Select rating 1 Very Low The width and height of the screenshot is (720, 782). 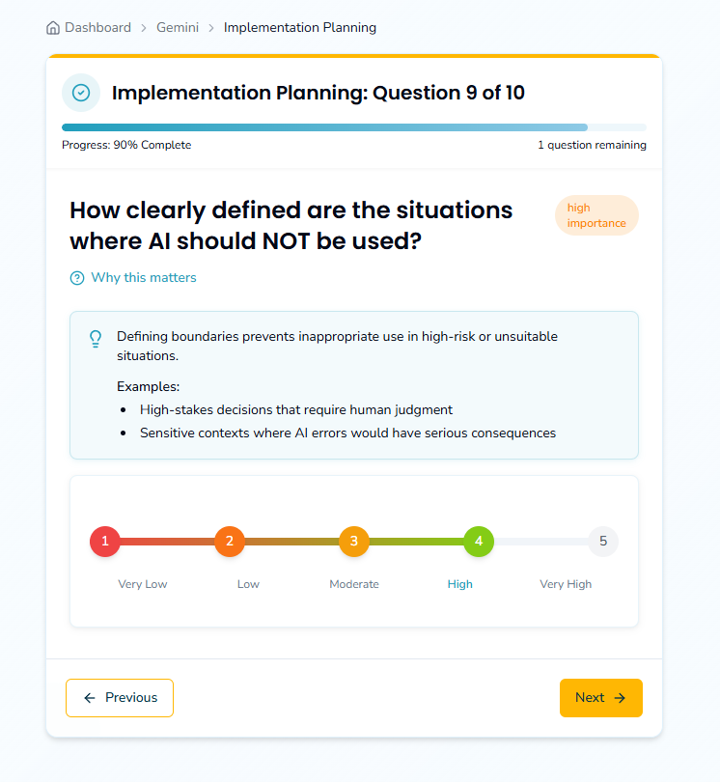coord(105,542)
